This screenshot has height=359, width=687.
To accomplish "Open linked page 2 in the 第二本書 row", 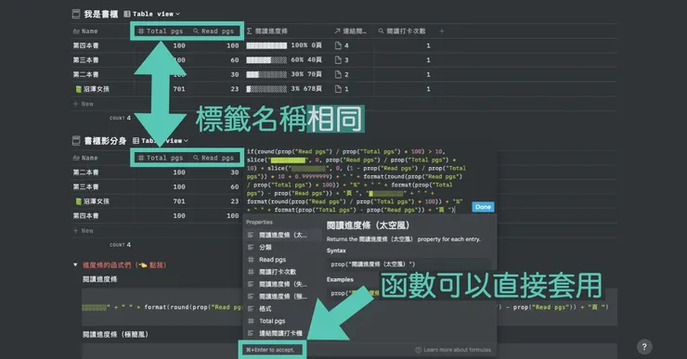I will point(342,74).
